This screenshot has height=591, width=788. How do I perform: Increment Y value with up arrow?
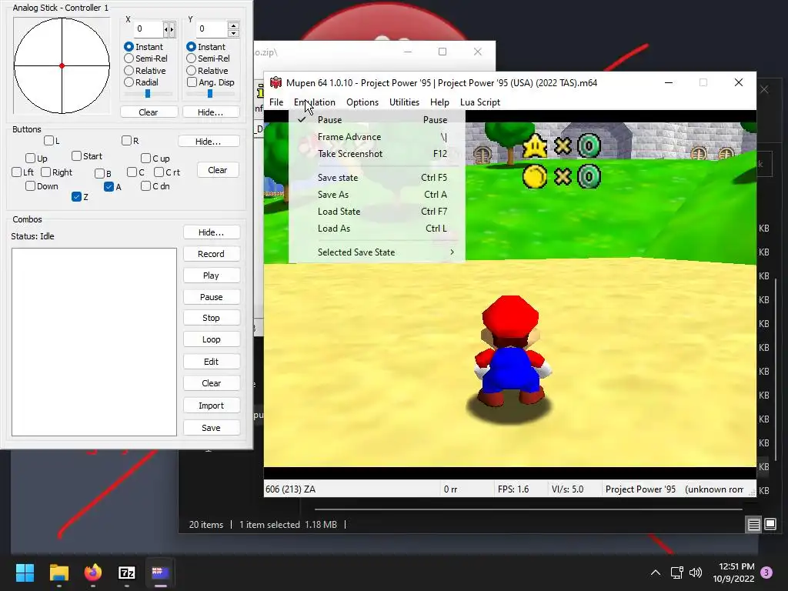coord(233,25)
